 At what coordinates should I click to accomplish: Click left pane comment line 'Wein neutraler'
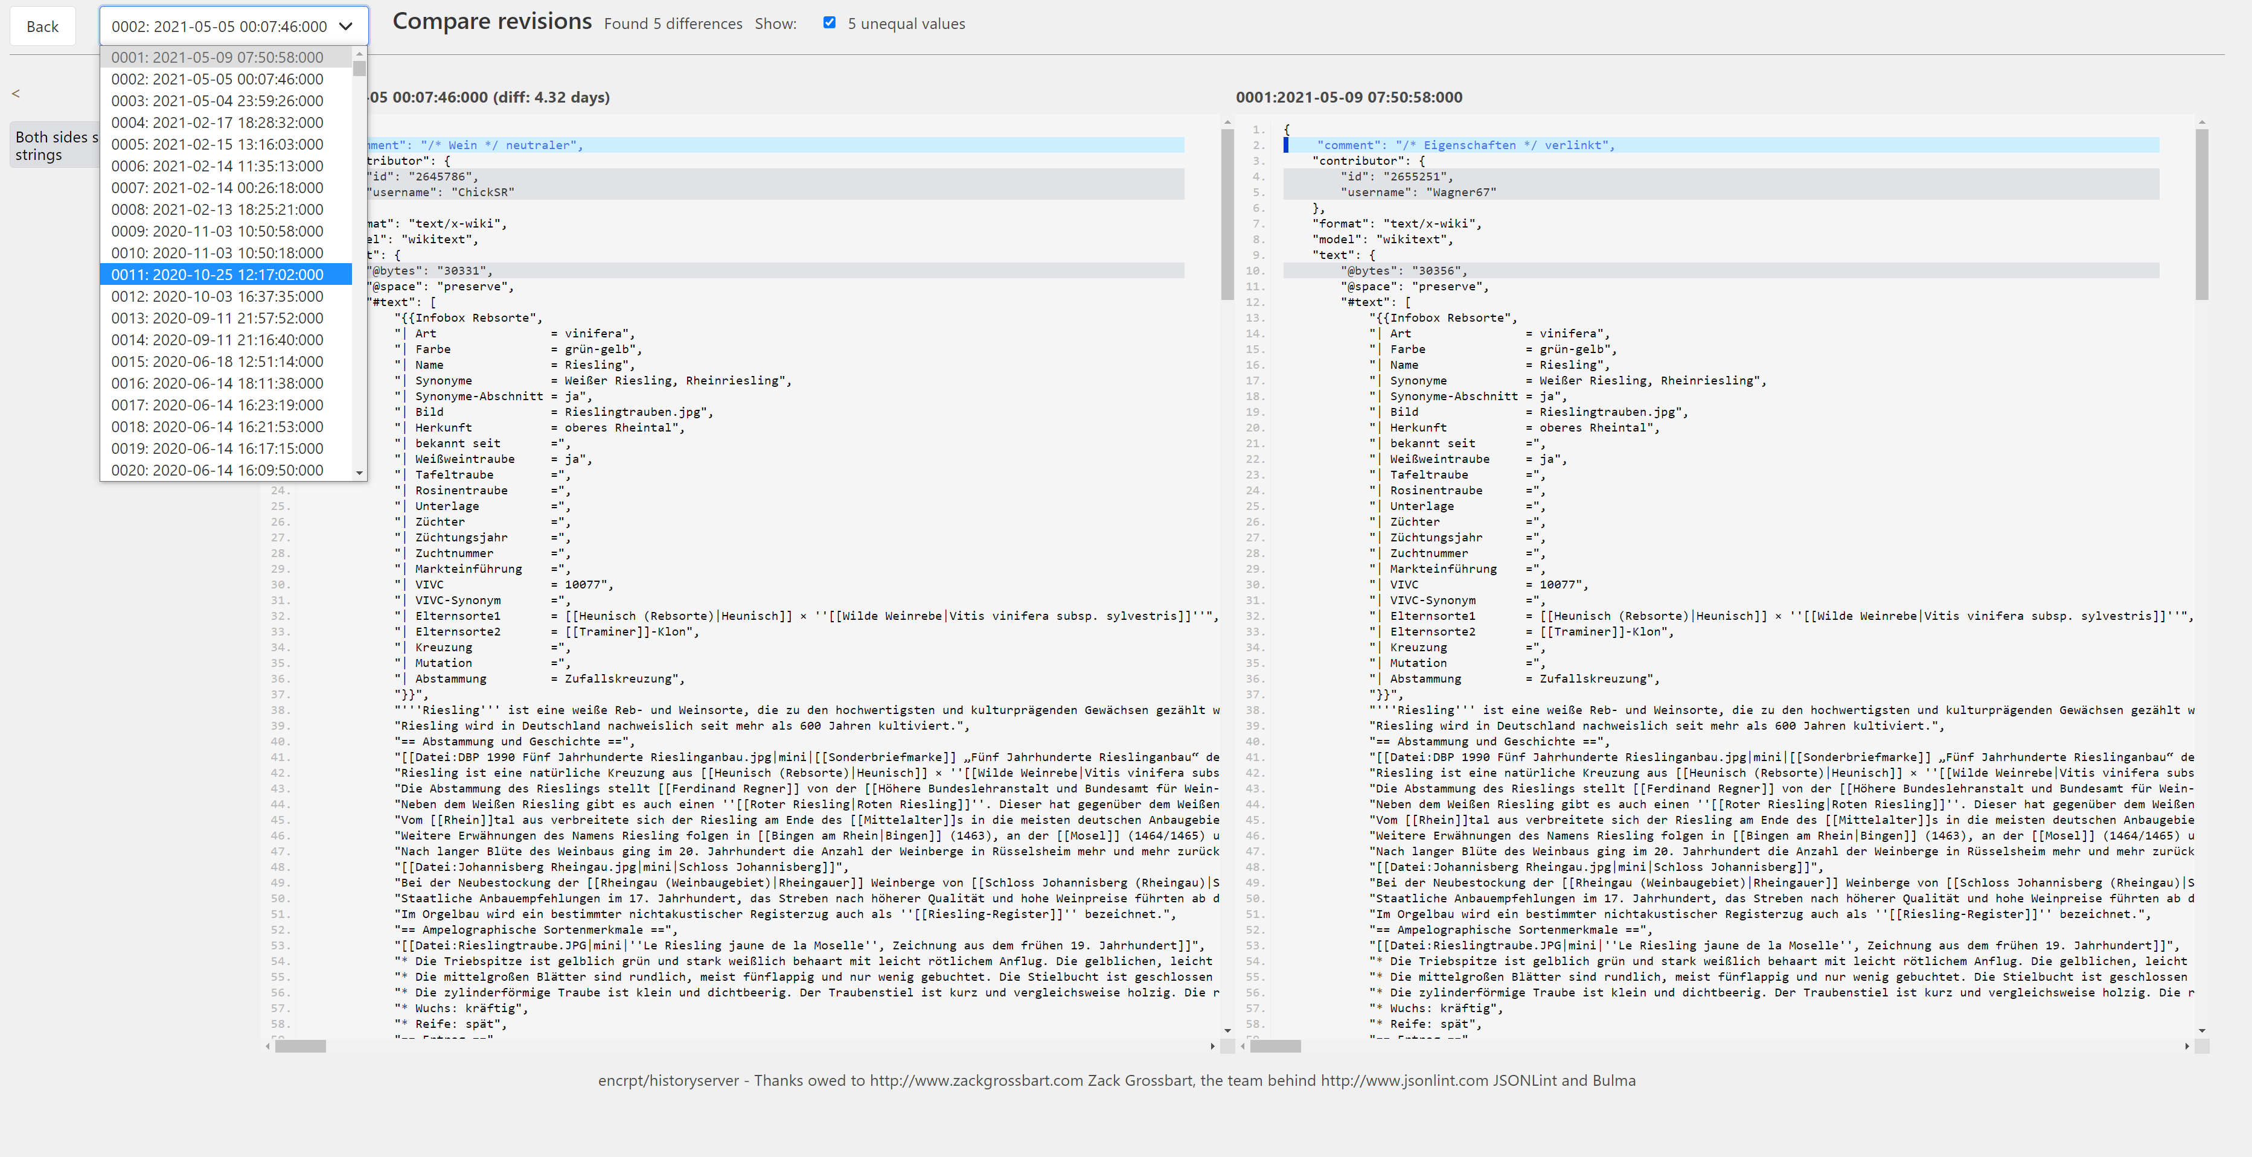pyautogui.click(x=775, y=145)
